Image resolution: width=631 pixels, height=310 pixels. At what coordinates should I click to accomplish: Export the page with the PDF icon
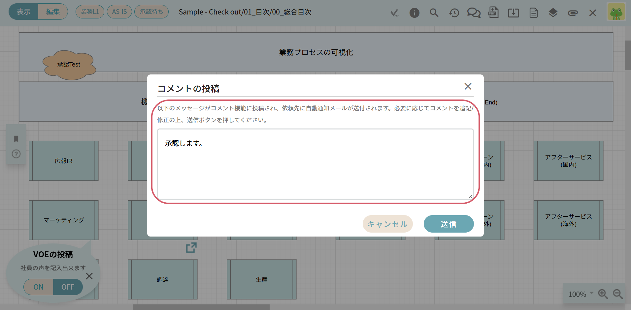493,13
